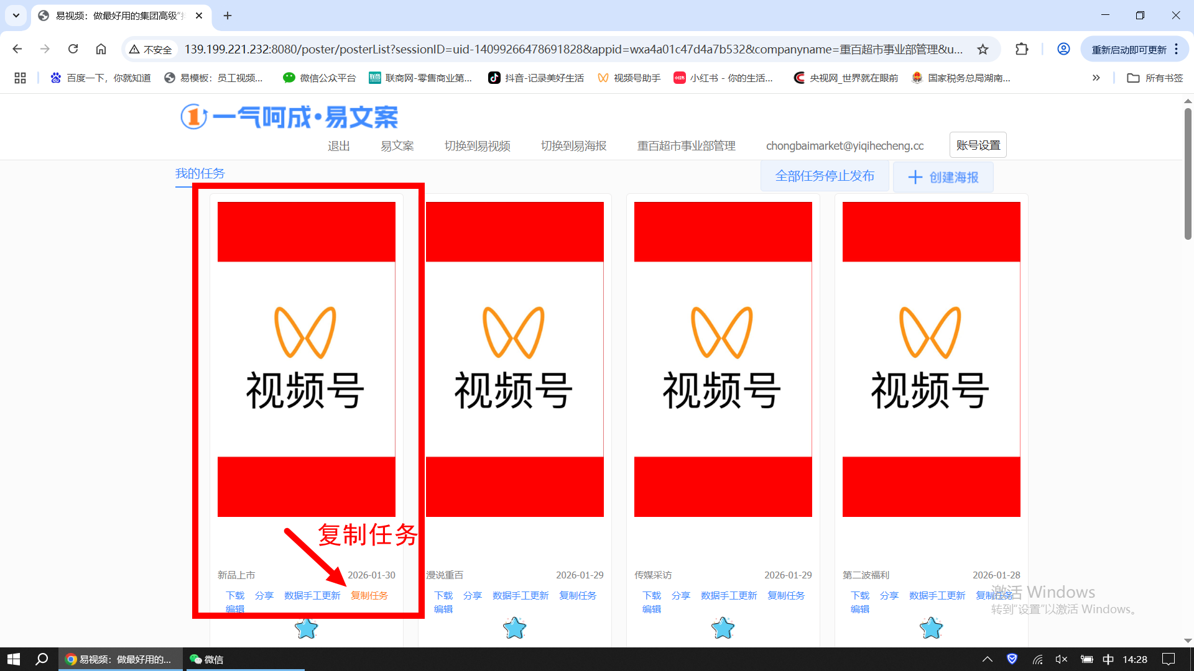This screenshot has width=1194, height=671.
Task: Click 下载 for 新品上市 task
Action: (235, 595)
